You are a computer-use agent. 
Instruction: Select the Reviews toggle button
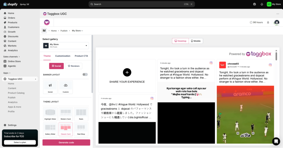point(74,66)
